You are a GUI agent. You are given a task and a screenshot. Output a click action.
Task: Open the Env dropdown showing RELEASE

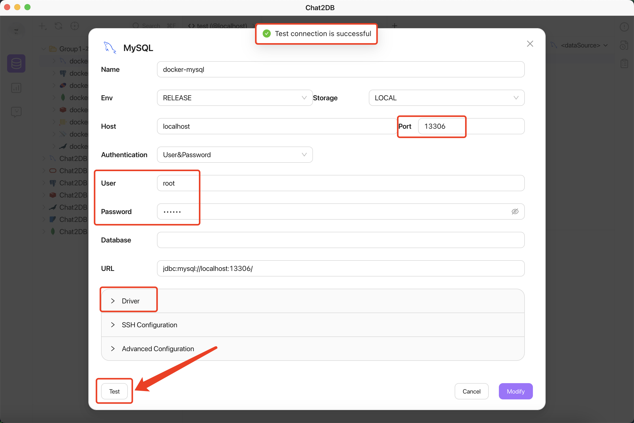click(234, 98)
